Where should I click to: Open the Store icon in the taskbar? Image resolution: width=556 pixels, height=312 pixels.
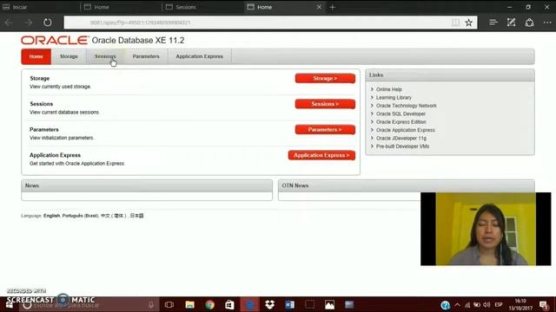229,304
